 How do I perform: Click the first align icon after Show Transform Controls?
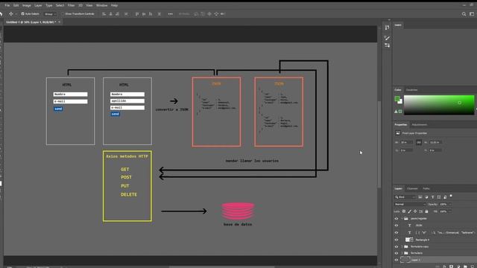click(x=104, y=14)
